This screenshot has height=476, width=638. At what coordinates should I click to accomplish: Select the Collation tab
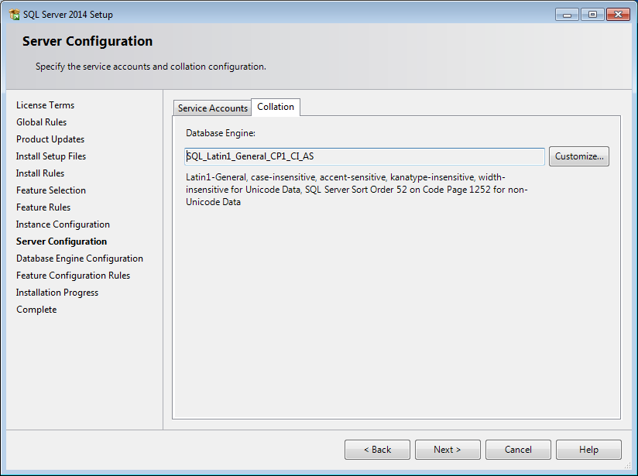(276, 107)
